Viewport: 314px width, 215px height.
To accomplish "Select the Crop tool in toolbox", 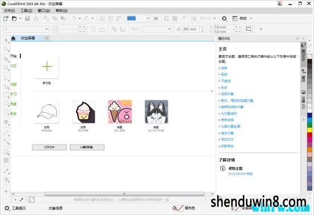I will click(x=6, y=59).
